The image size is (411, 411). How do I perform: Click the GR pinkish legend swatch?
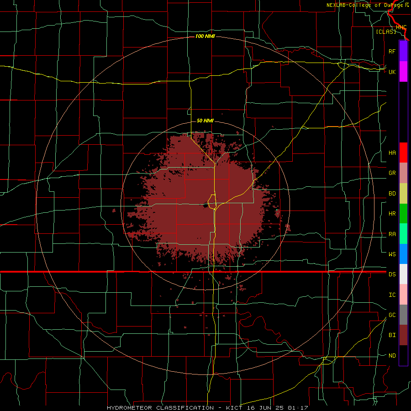(x=403, y=173)
